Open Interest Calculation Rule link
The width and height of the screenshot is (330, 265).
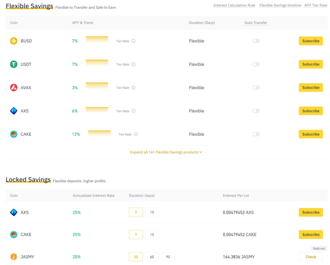click(x=234, y=5)
